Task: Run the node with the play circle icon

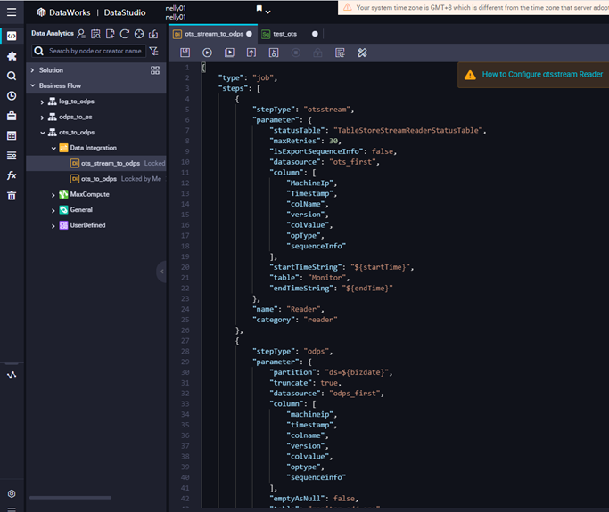Action: [x=208, y=53]
